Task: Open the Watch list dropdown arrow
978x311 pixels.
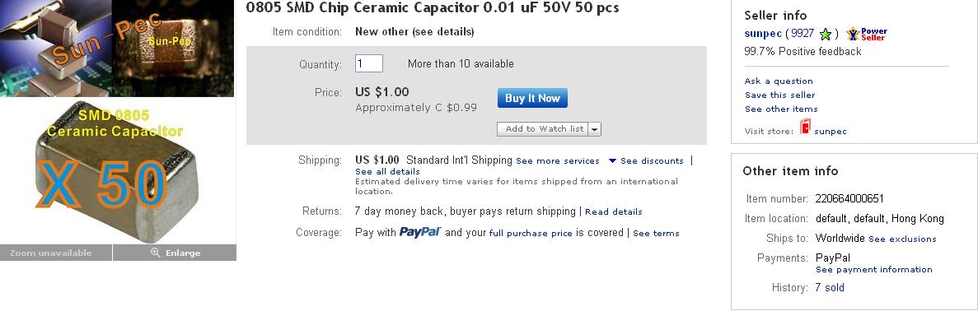Action: click(x=594, y=129)
